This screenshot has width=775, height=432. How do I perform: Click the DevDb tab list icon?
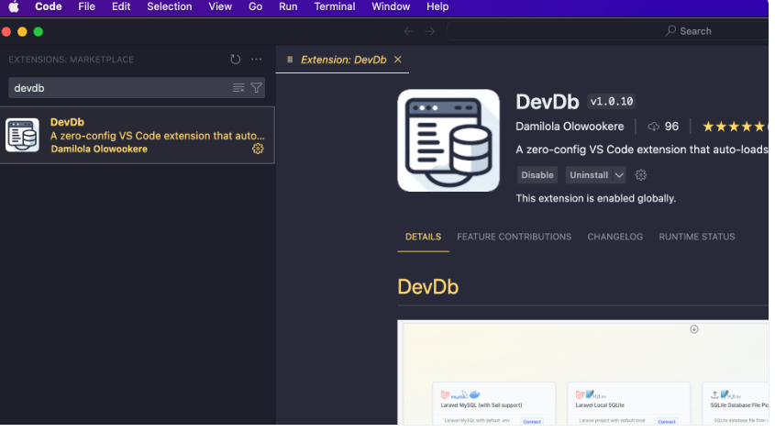pyautogui.click(x=290, y=60)
